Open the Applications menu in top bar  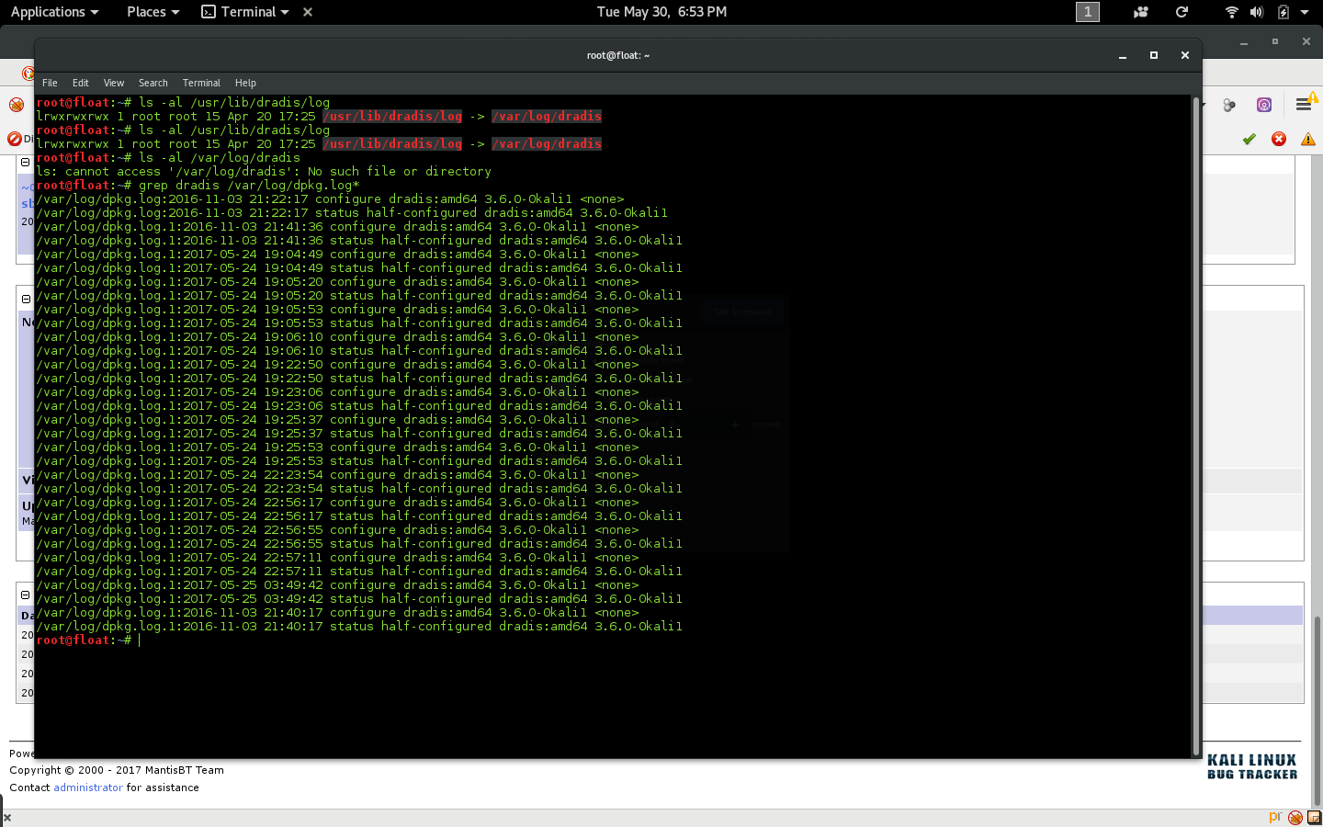click(x=53, y=12)
